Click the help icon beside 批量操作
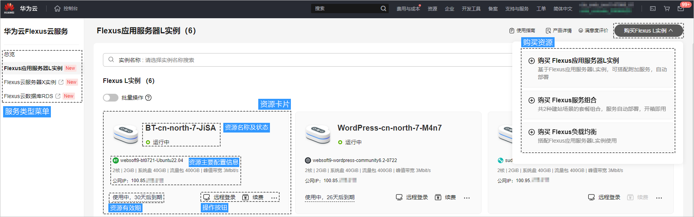Image resolution: width=694 pixels, height=217 pixels. pos(148,98)
